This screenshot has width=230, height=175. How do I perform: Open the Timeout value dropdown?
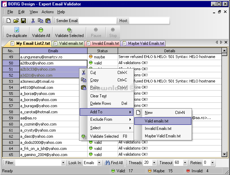point(185,163)
